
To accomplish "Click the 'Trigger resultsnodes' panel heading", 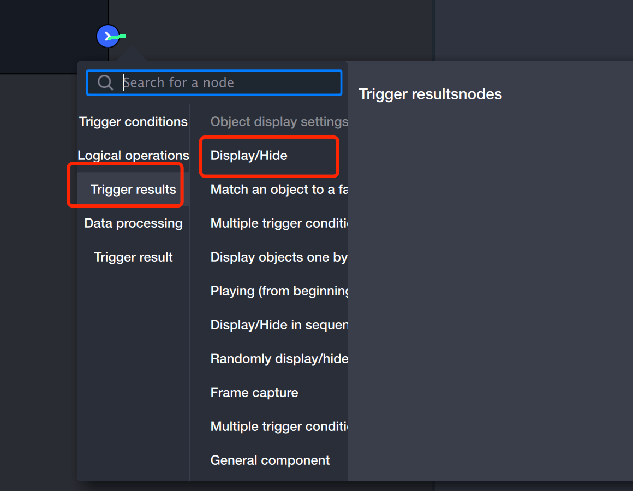I will [430, 94].
